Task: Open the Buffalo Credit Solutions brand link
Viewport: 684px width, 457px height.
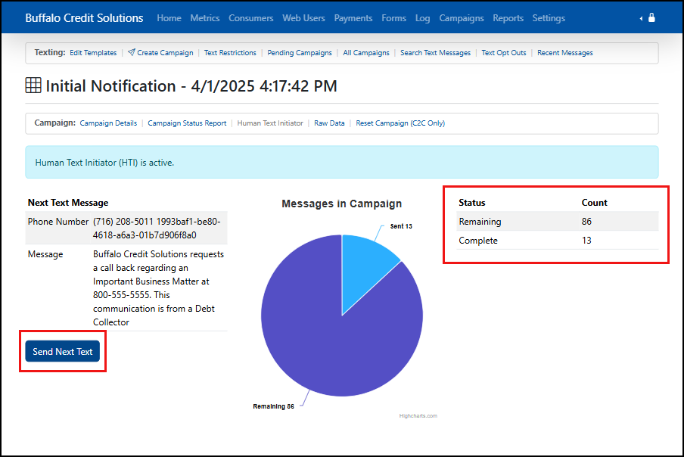Action: pos(84,18)
